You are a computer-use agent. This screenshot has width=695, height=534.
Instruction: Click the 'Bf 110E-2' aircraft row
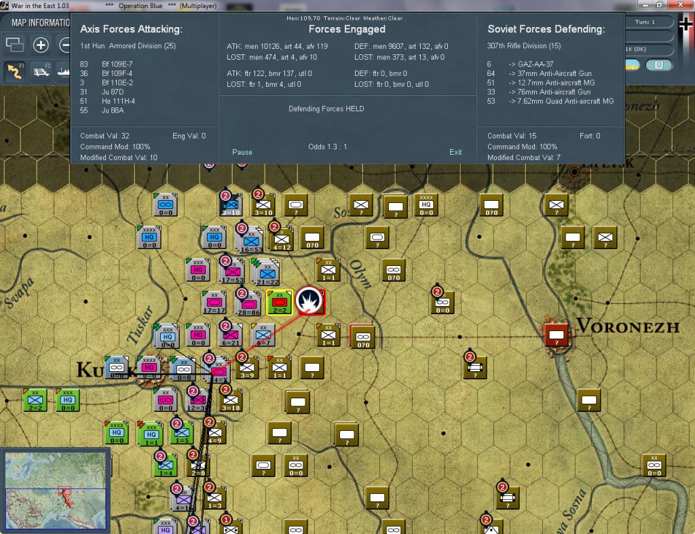[106, 82]
